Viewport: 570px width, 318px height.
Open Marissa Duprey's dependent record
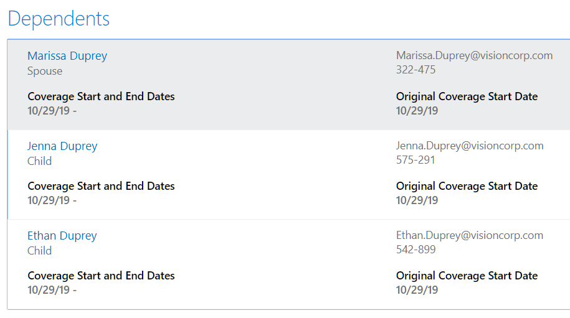(x=67, y=56)
